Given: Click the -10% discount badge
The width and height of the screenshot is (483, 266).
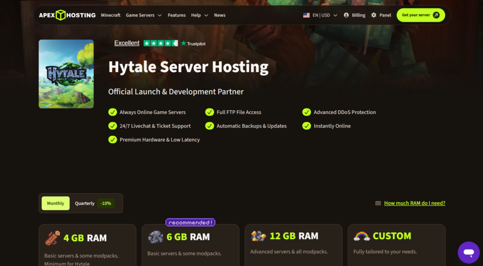Looking at the screenshot, I should [x=106, y=203].
